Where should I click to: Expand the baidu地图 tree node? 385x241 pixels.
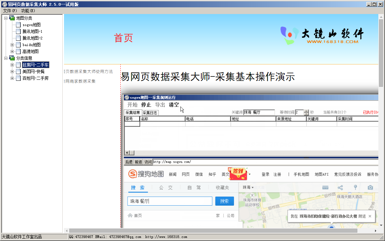[x=12, y=45]
